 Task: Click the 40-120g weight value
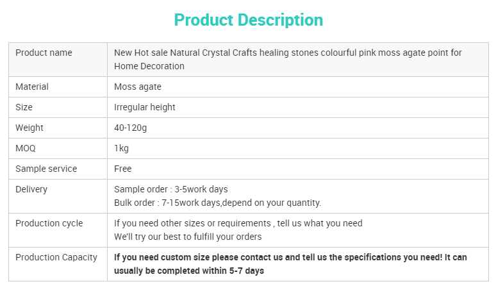click(130, 128)
